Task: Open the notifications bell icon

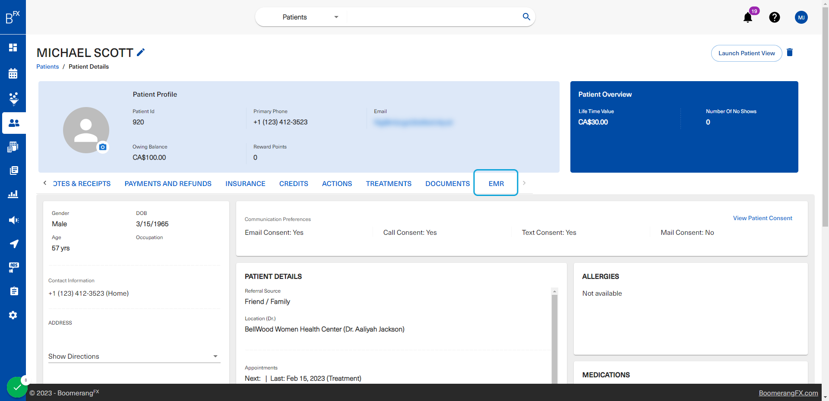Action: (748, 17)
